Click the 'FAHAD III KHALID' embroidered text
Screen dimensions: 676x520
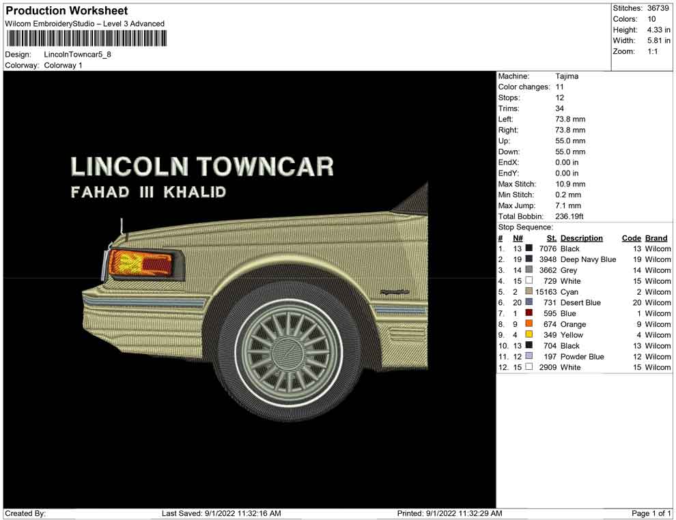pos(148,192)
